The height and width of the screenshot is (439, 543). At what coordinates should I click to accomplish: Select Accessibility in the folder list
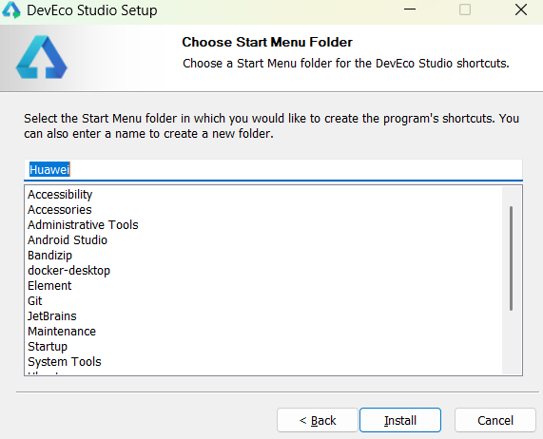click(x=60, y=195)
